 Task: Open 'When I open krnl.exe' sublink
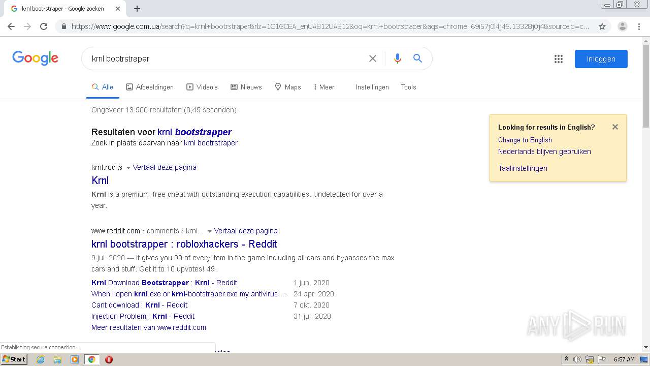[188, 294]
